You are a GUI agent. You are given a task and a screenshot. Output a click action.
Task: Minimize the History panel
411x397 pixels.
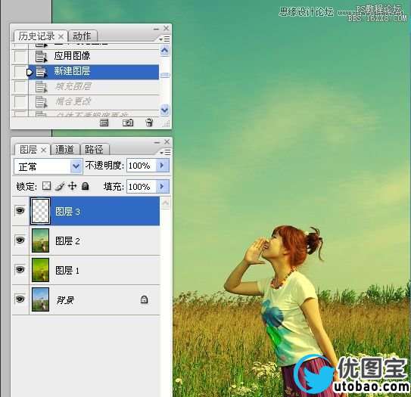click(x=156, y=29)
